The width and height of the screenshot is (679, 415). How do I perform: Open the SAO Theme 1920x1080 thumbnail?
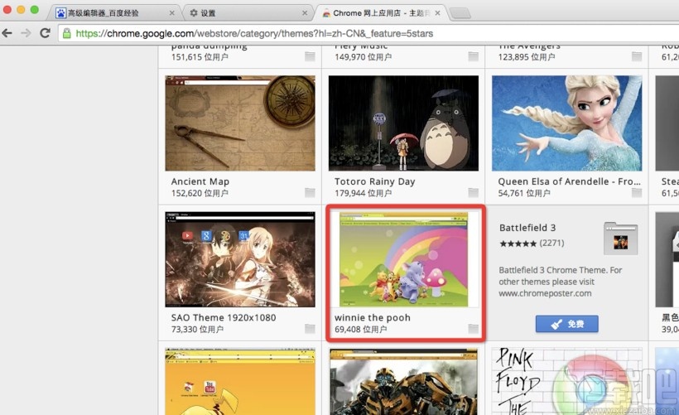click(x=240, y=259)
